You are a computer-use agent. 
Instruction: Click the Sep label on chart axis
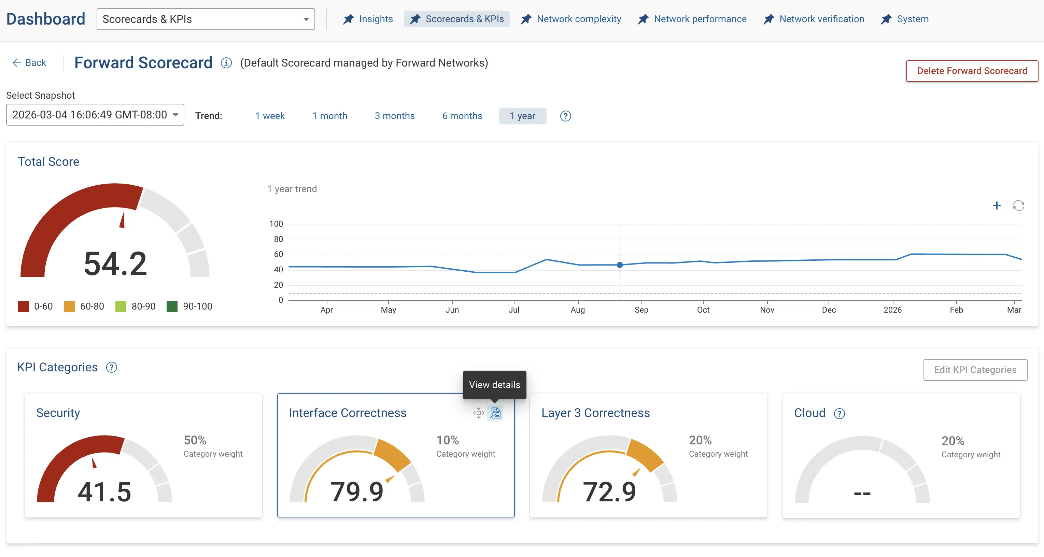[x=641, y=310]
